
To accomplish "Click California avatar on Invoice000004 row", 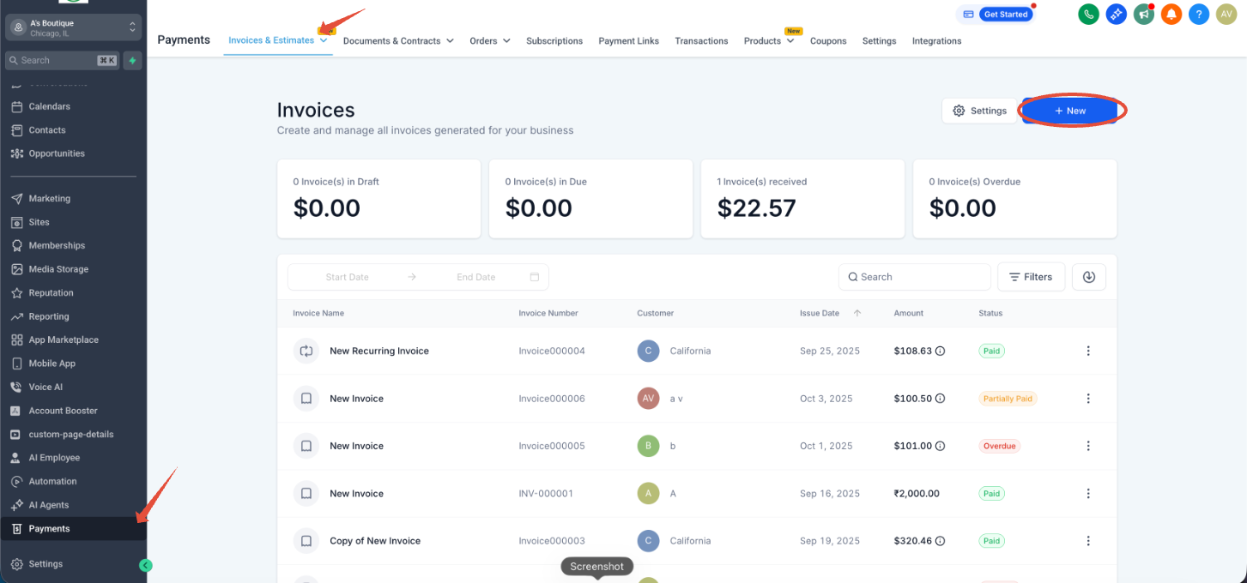I will 648,351.
